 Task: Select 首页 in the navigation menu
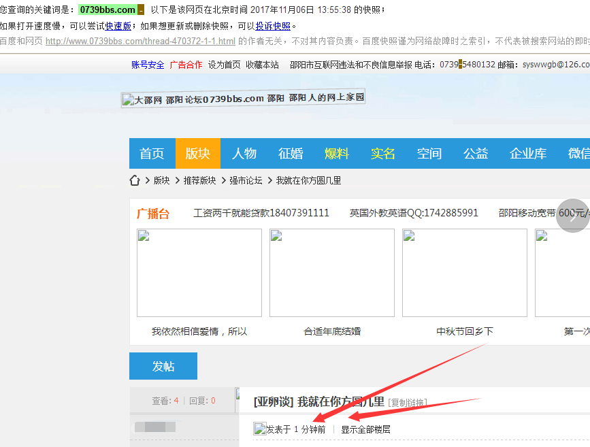pyautogui.click(x=152, y=154)
